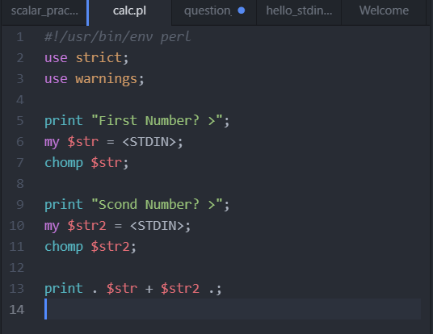Click the empty line 8 in editor
The width and height of the screenshot is (433, 334).
tap(232, 184)
